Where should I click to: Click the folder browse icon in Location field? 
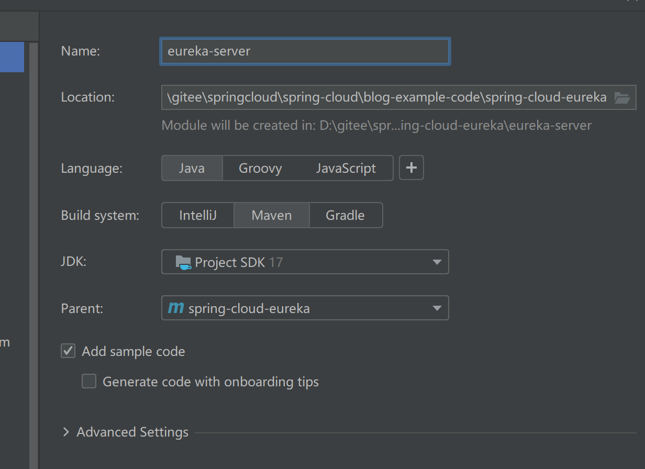(622, 97)
